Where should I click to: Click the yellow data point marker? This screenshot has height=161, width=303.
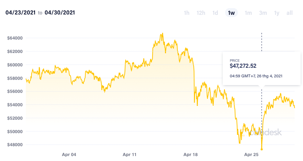262,149
